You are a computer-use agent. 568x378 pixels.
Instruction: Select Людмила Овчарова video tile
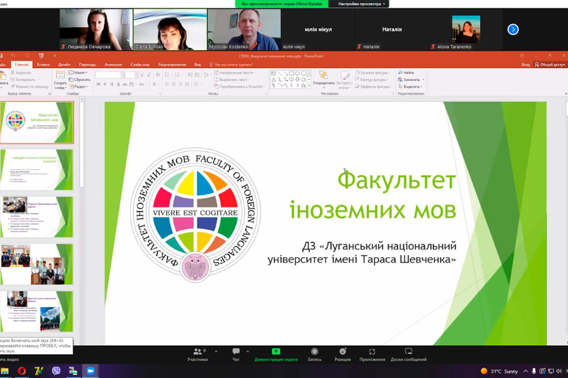pos(96,30)
